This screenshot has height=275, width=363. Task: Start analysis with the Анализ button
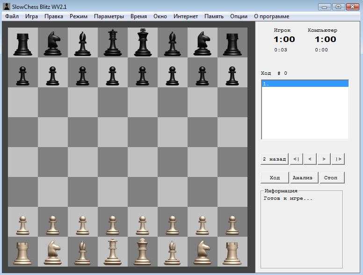click(x=305, y=178)
